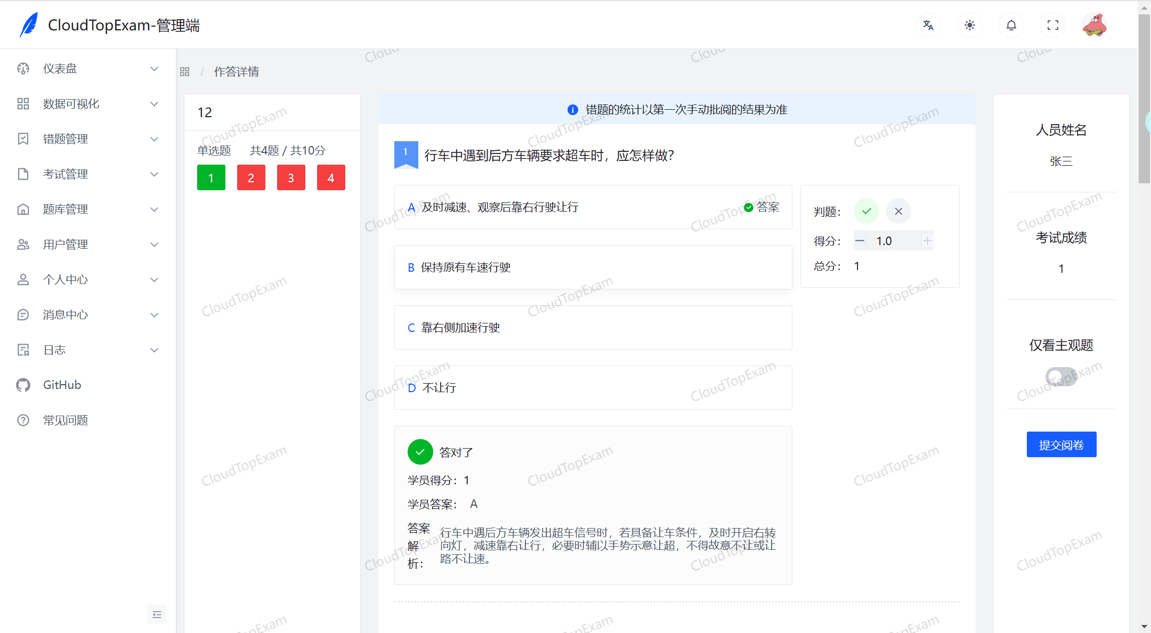
Task: Toggle light/dark theme with sun icon
Action: [969, 25]
